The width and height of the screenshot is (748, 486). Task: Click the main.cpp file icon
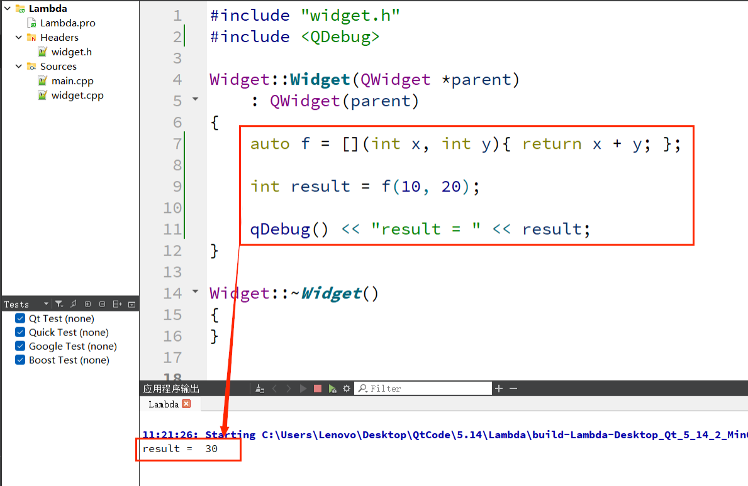(42, 81)
